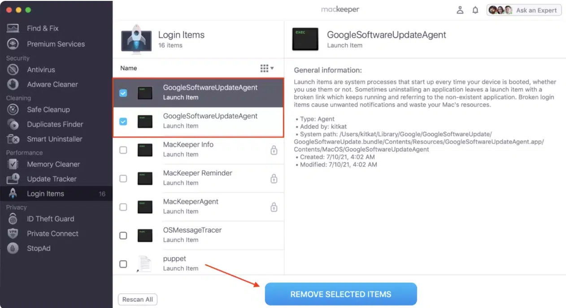Click lock icon on MacKeeperAgent row

click(274, 207)
